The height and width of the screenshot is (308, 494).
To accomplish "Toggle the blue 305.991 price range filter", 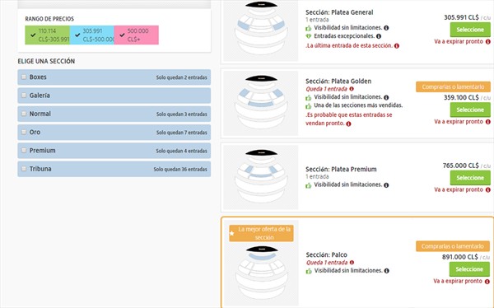I will pos(91,35).
